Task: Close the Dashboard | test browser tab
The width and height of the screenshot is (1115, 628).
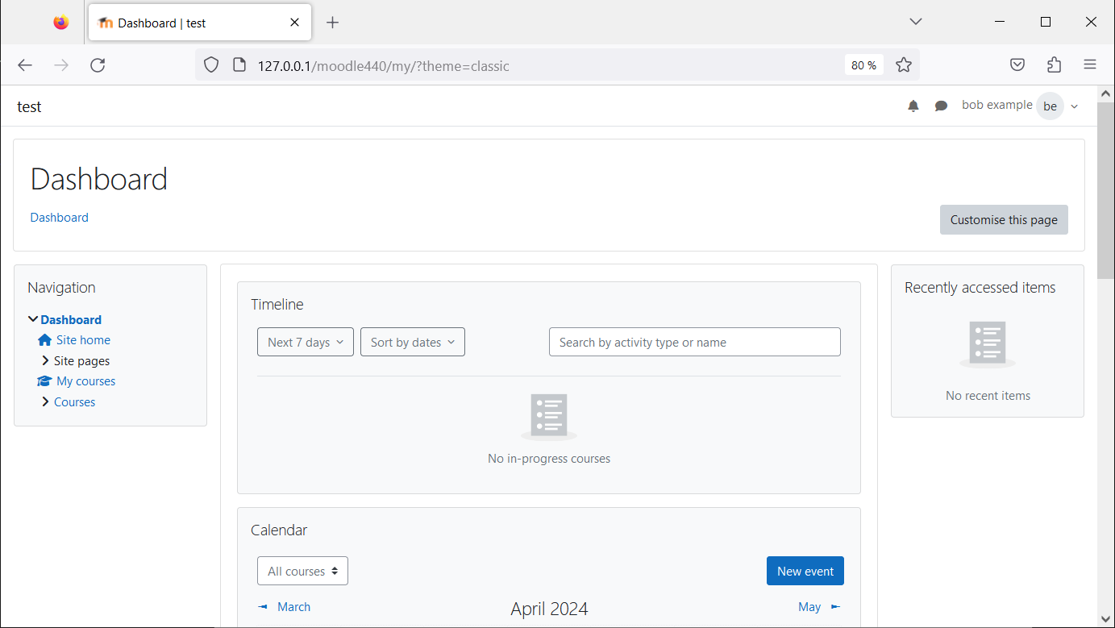Action: point(295,23)
